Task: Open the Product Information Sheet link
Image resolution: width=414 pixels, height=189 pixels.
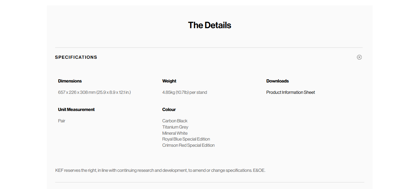Action: click(x=290, y=92)
